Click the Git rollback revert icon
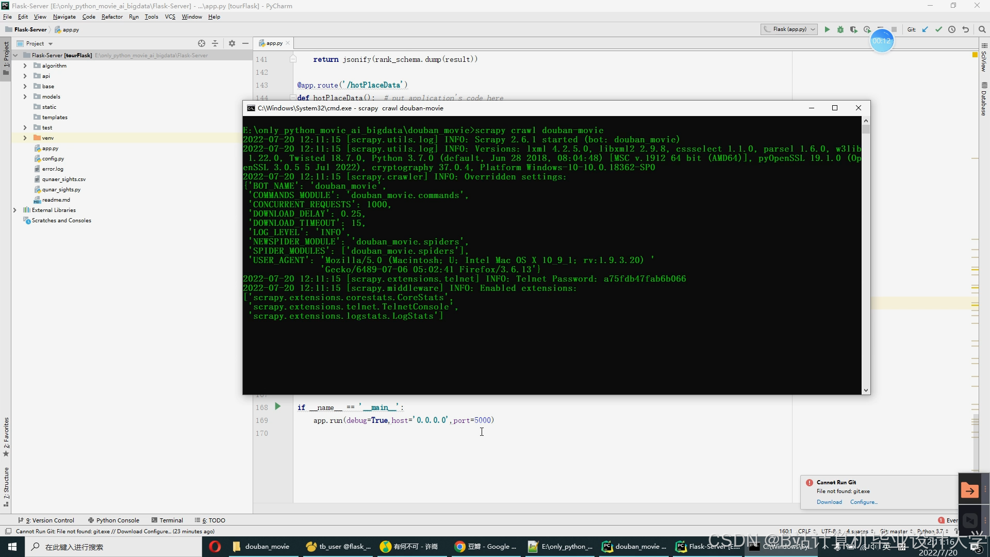Viewport: 990px width, 557px height. pyautogui.click(x=965, y=29)
